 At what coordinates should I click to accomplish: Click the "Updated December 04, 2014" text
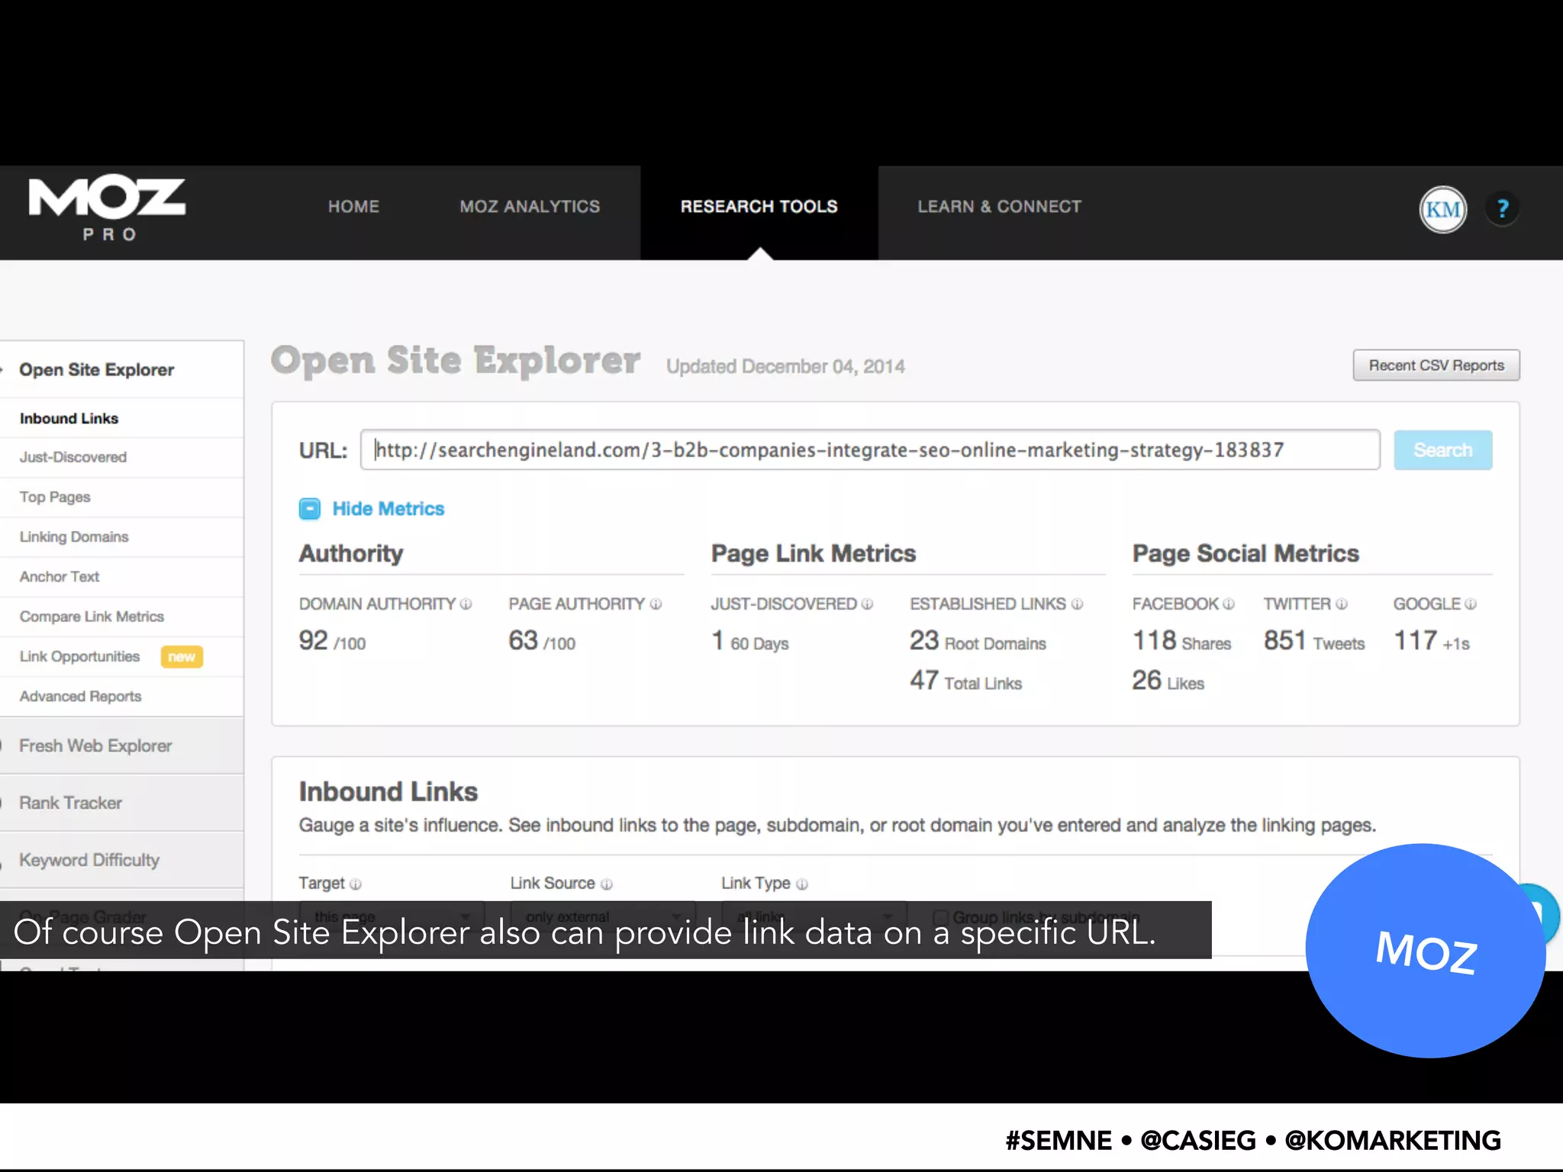point(785,367)
